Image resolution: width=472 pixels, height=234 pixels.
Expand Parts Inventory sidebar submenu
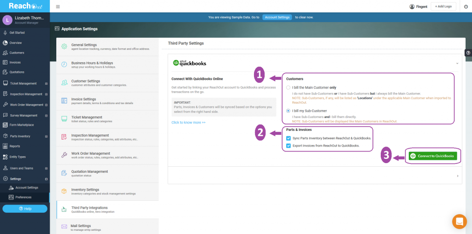pyautogui.click(x=46, y=136)
